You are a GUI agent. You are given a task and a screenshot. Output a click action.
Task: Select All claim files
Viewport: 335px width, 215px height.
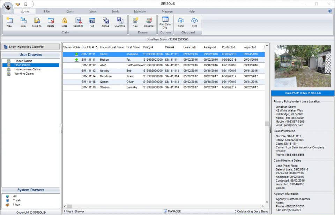pos(78,22)
